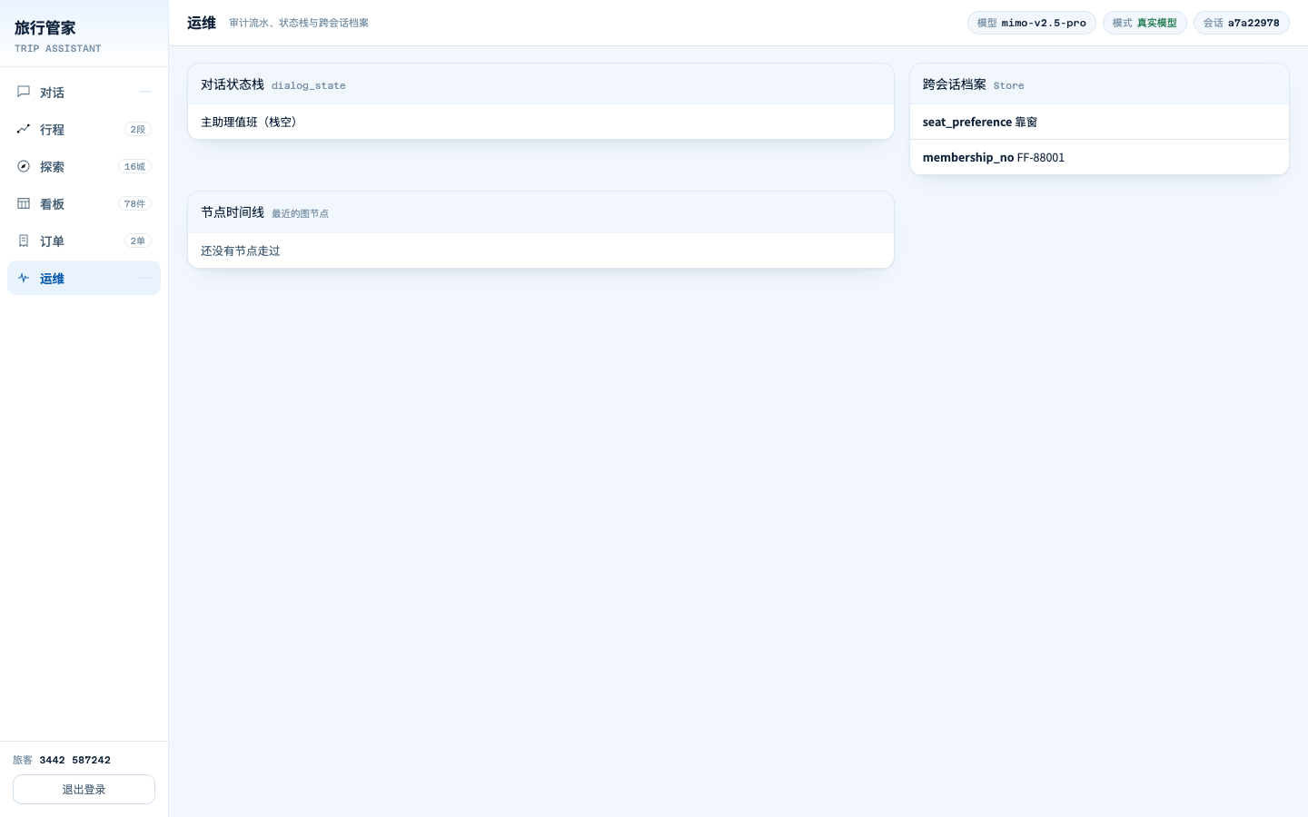Click the Store label
The height and width of the screenshot is (817, 1308).
point(1009,85)
